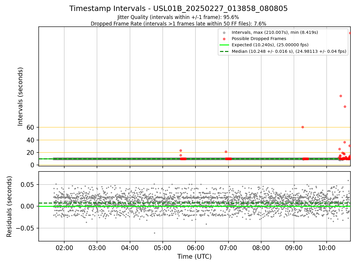Click the highest red dropped-frame point near 05:30
The width and height of the screenshot is (357, 267).
tap(181, 150)
